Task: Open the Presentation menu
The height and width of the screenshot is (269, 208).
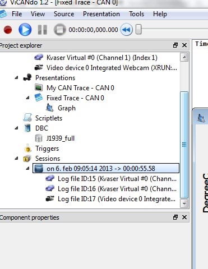Action: [x=101, y=14]
